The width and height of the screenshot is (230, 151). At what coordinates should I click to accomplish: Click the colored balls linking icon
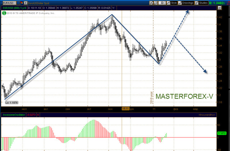[x=22, y=3]
